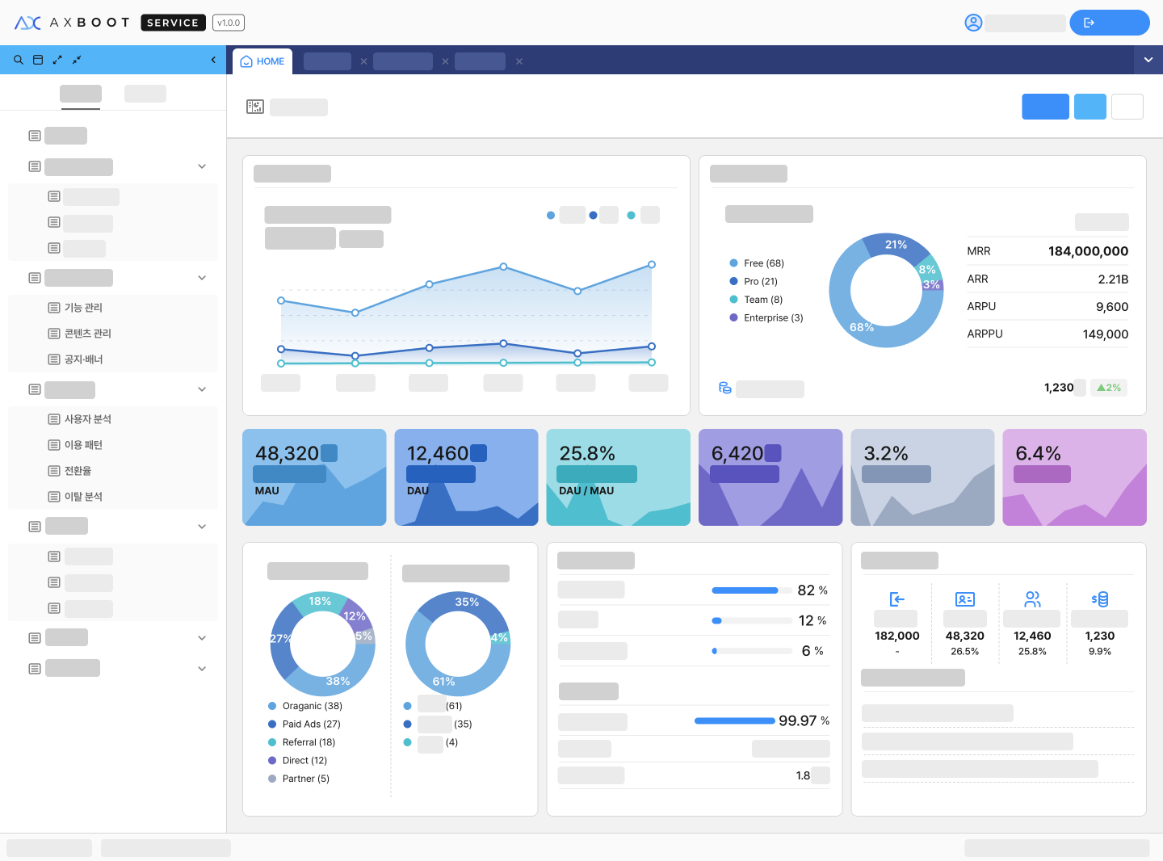Toggle the Partner (5) legend entry

pos(299,779)
